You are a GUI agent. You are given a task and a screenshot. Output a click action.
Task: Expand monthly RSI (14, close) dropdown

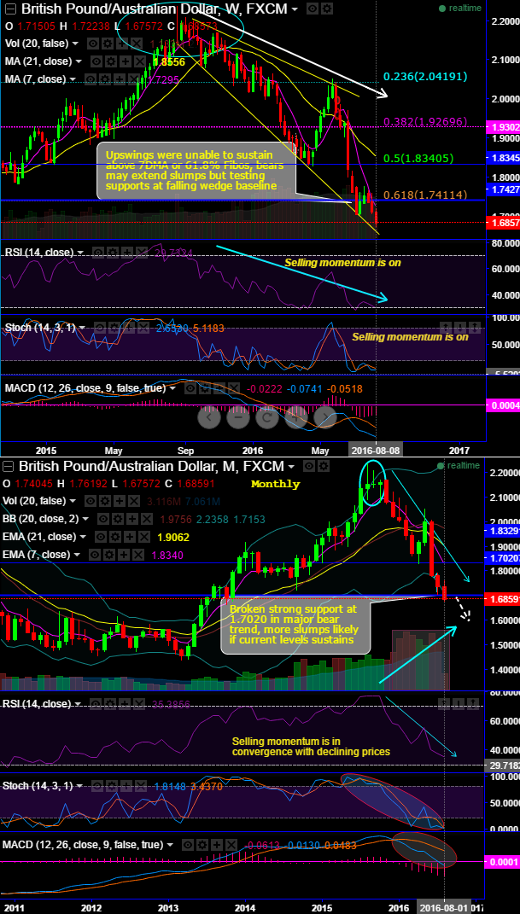pyautogui.click(x=78, y=703)
